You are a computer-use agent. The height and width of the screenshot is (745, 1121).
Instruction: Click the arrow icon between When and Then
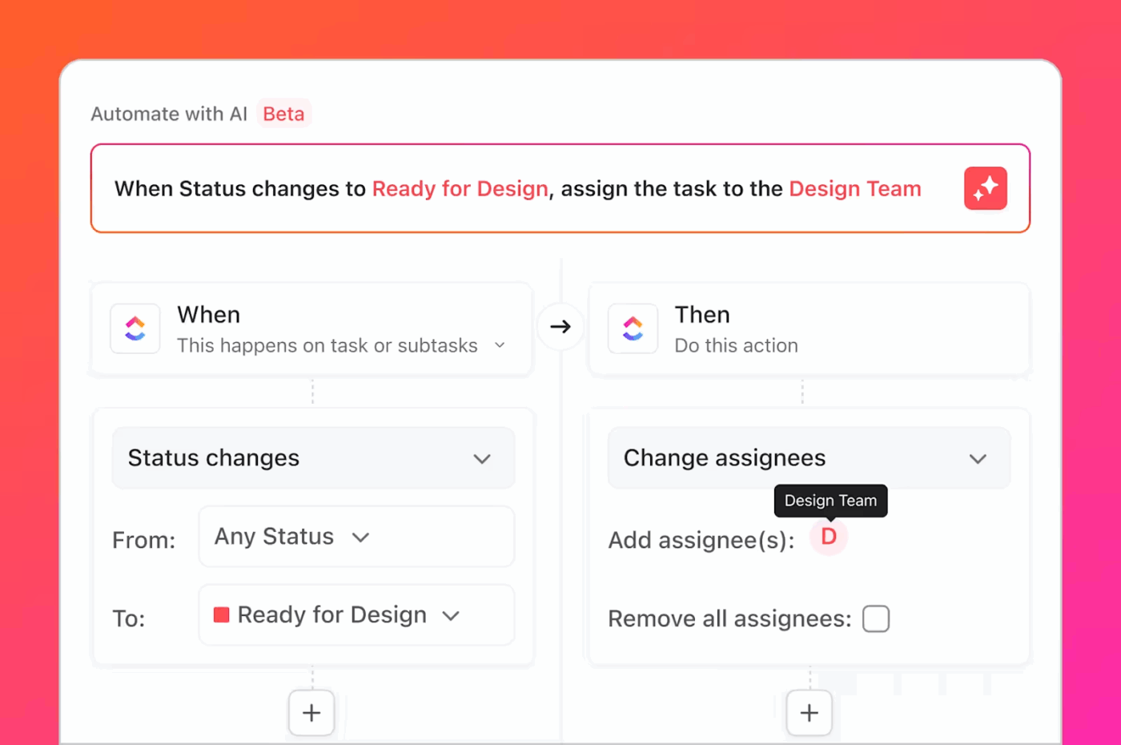coord(560,327)
